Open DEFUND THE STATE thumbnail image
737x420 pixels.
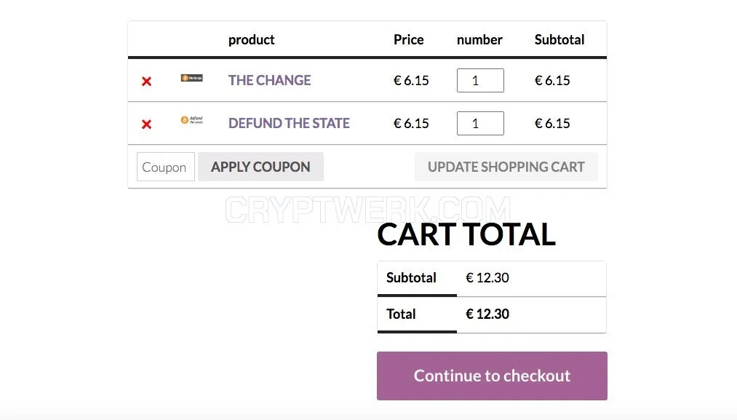(x=192, y=120)
